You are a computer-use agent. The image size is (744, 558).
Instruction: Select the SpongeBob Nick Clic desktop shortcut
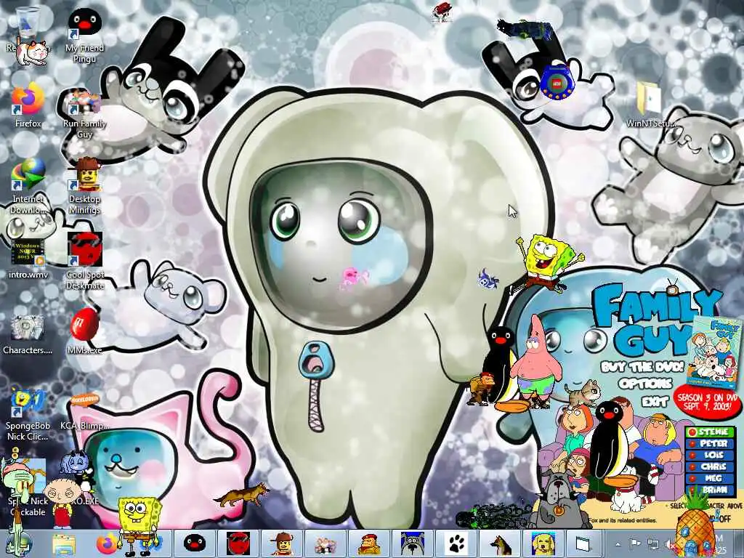coord(28,415)
